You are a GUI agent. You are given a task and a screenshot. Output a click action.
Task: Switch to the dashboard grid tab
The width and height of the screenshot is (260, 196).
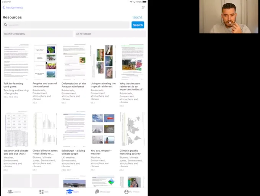(44, 192)
